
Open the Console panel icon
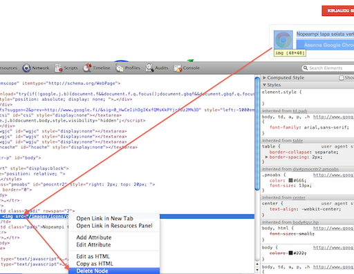[178, 68]
